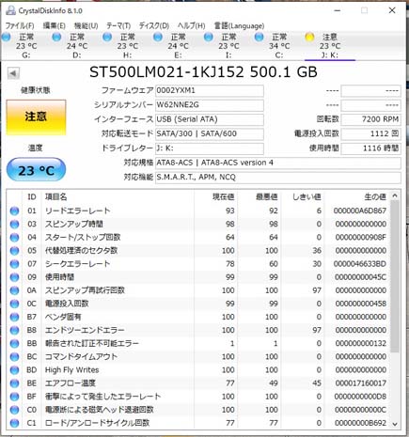
Task: Click status orb for C1 ロード/アンロードサイクル回数
Action: click(x=14, y=423)
